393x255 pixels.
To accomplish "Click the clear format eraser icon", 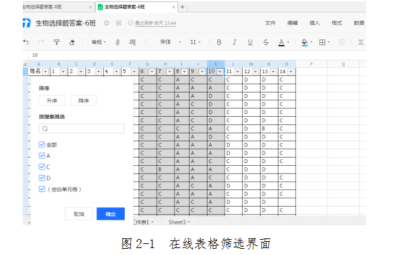I will coord(72,42).
